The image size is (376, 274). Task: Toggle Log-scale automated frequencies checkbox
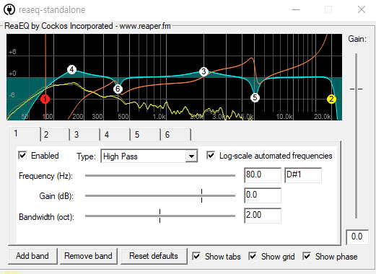[x=211, y=156]
